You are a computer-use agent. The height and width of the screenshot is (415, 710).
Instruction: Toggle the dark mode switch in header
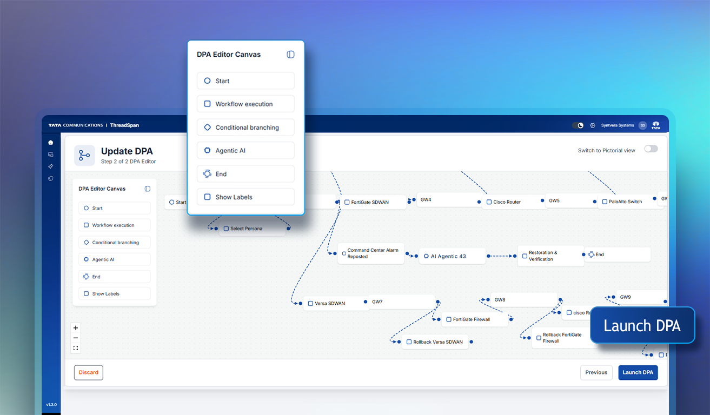click(x=578, y=125)
